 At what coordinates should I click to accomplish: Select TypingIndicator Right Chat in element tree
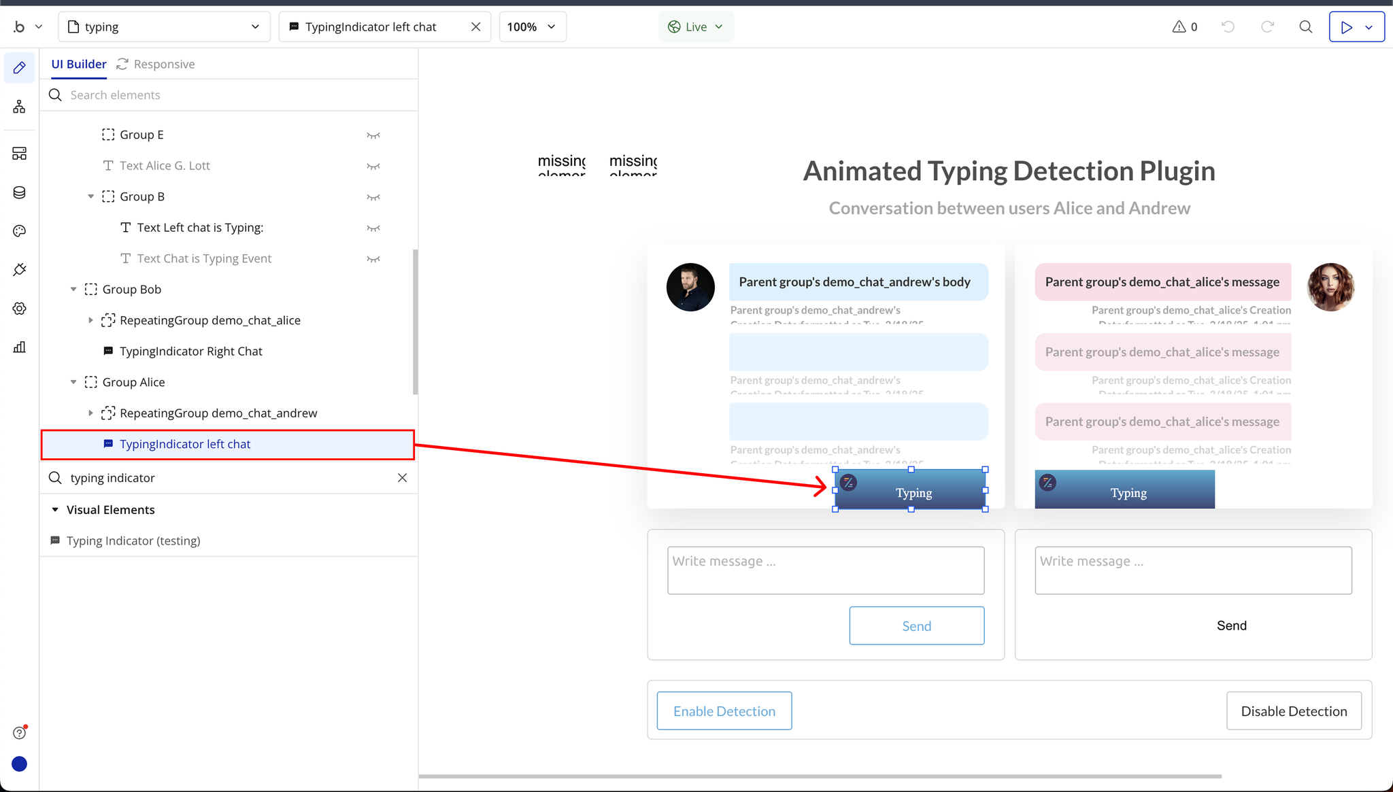(x=190, y=351)
